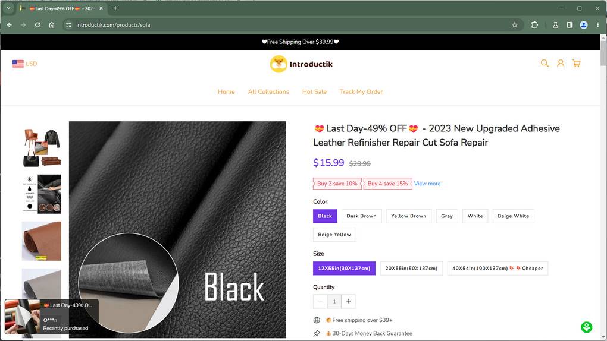Select the brown leather roll thumbnail
Image resolution: width=607 pixels, height=341 pixels.
pyautogui.click(x=42, y=241)
